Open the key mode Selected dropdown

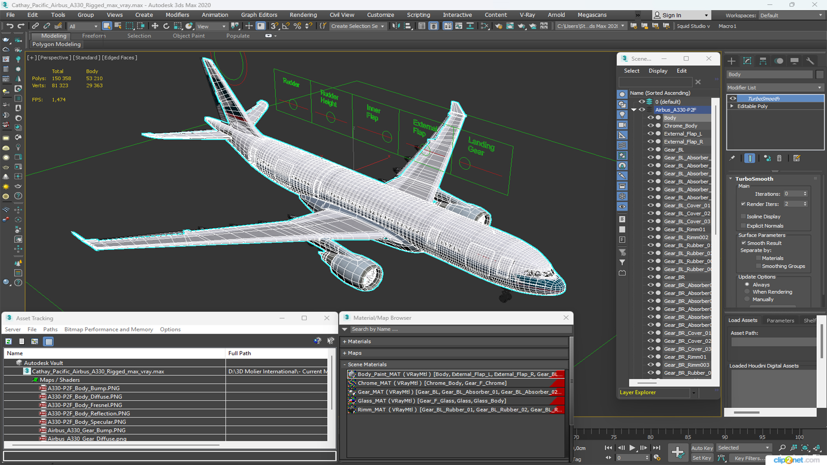click(743, 448)
